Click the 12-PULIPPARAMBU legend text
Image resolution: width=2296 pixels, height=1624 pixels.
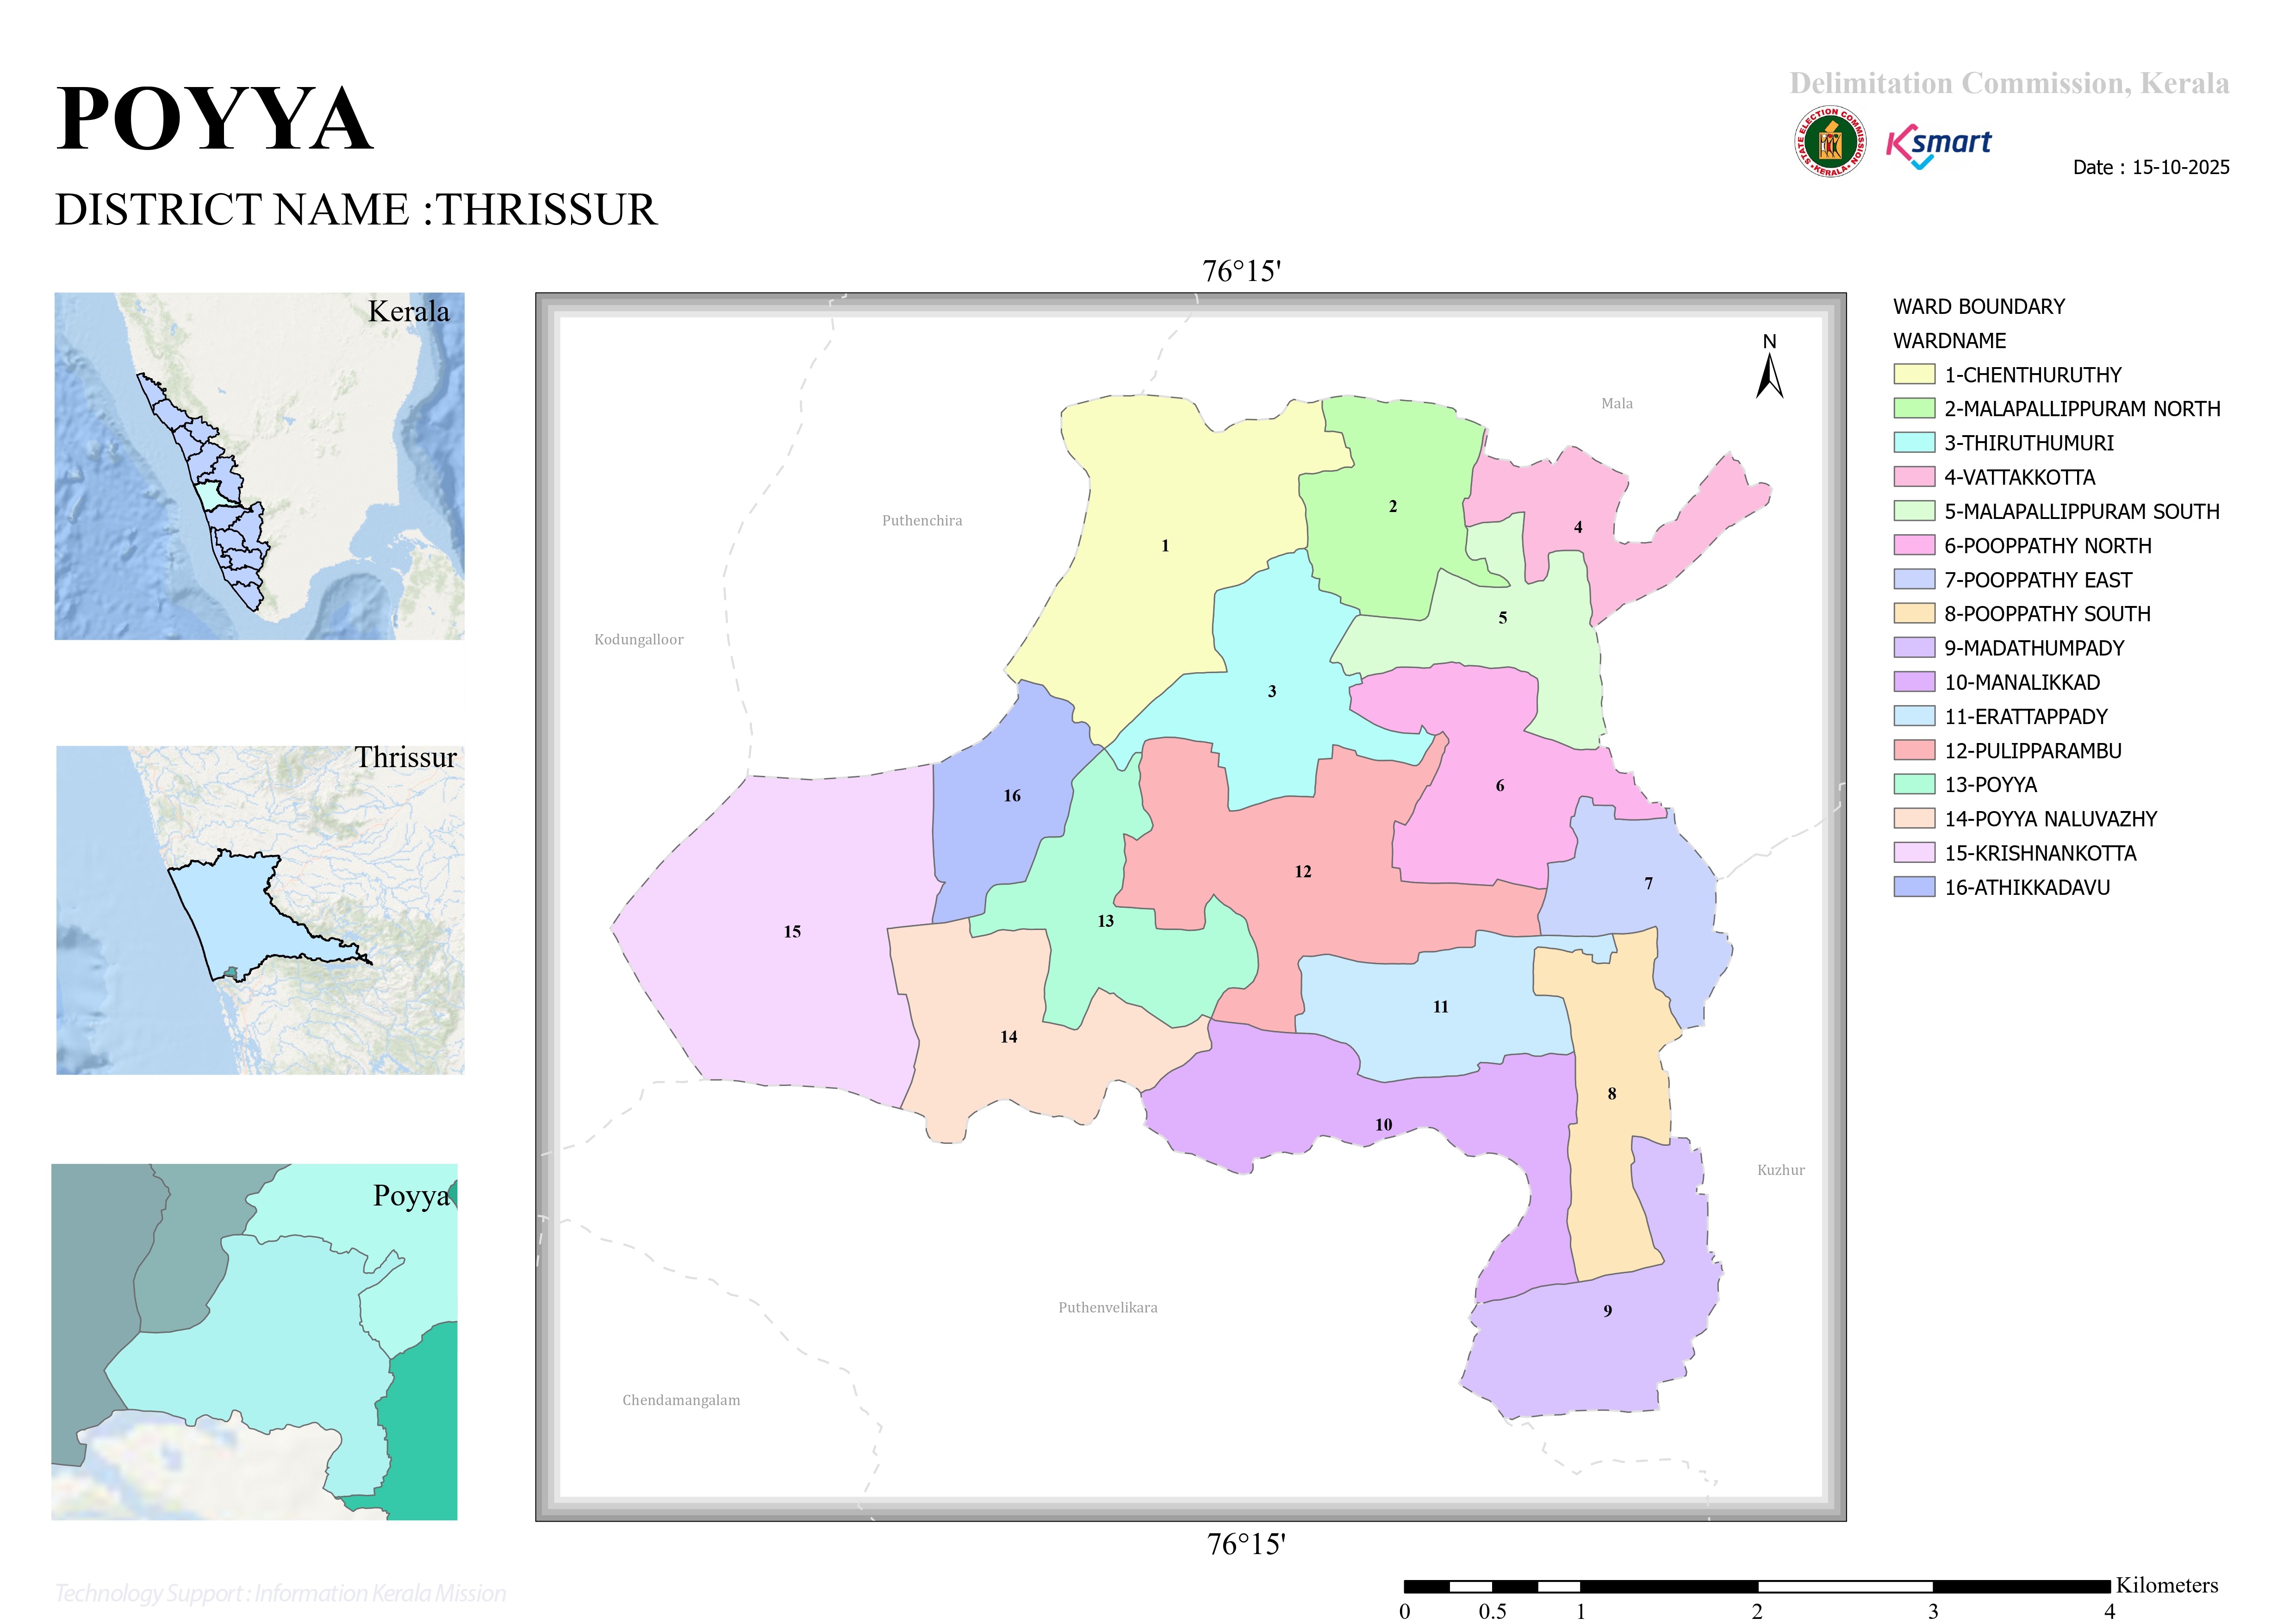click(x=2032, y=751)
